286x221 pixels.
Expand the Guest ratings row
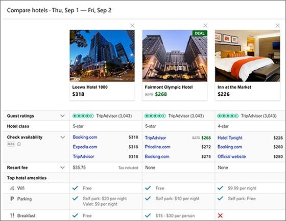click(x=62, y=116)
